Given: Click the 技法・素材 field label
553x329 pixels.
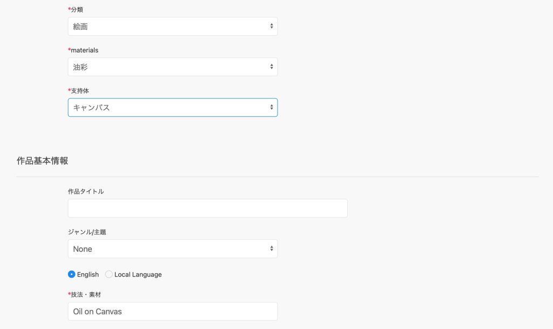Looking at the screenshot, I should [85, 294].
